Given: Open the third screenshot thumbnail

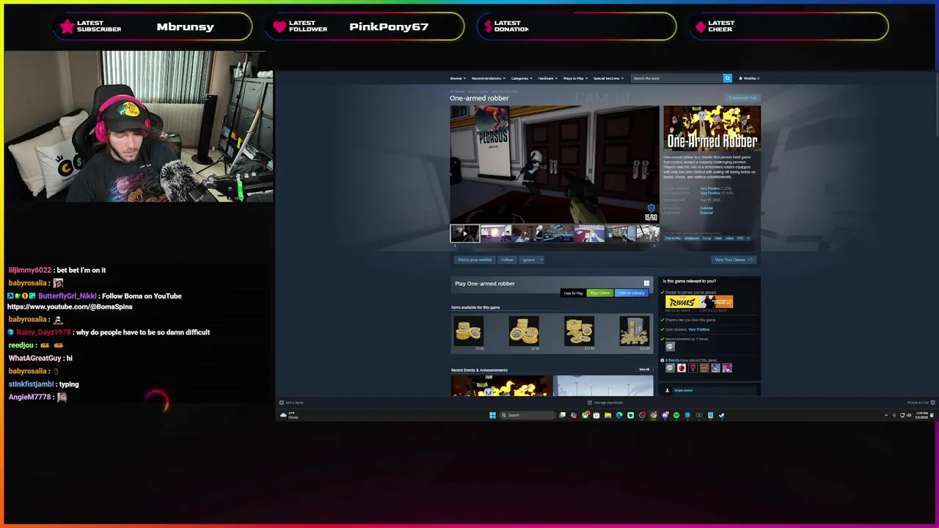Looking at the screenshot, I should pos(526,234).
